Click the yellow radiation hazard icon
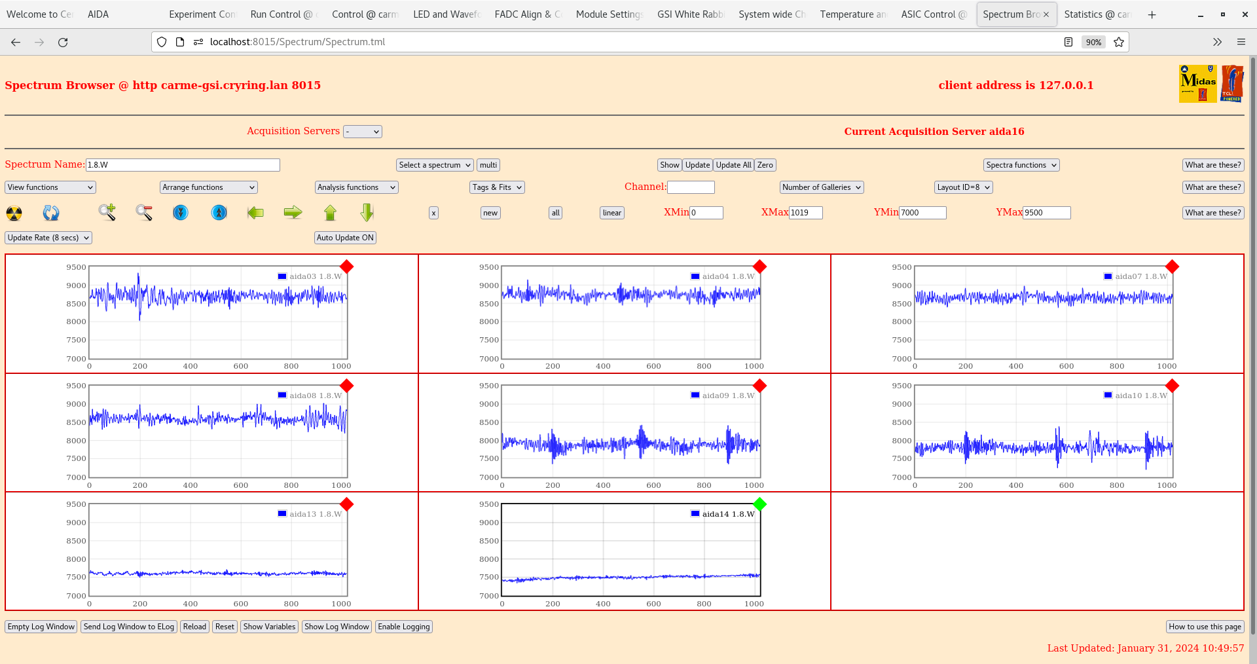Screen dimensions: 1257x664 point(14,213)
